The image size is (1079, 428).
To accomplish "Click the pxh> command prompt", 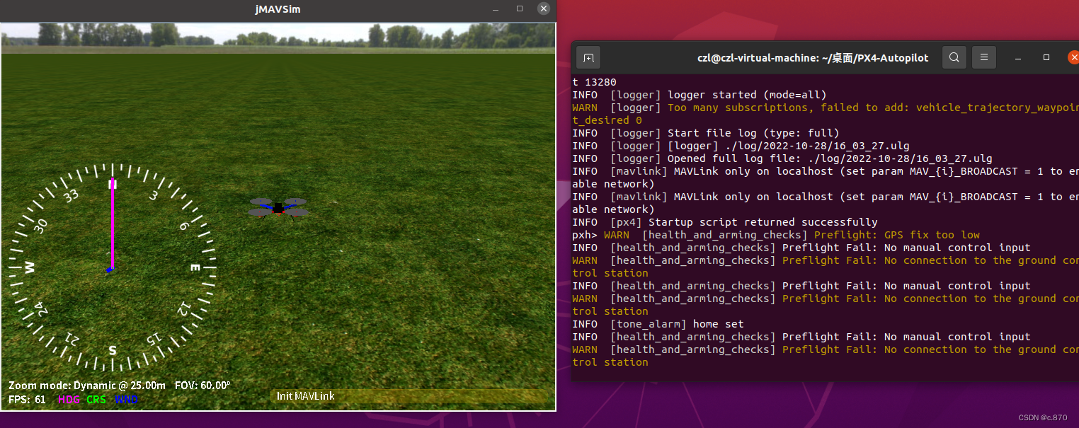I will 583,234.
